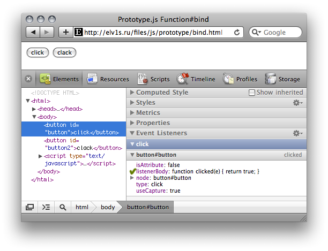Viewport: 328px width, 251px height.
Task: Select the type: click row
Action: point(150,184)
